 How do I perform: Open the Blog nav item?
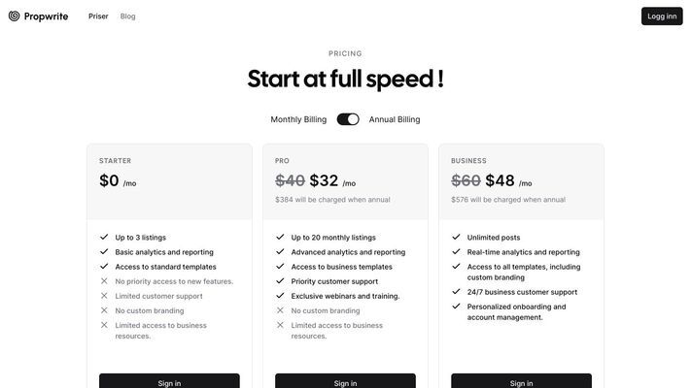click(127, 16)
